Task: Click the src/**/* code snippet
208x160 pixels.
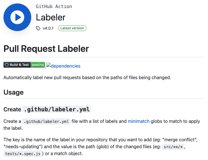Action: click(x=173, y=147)
